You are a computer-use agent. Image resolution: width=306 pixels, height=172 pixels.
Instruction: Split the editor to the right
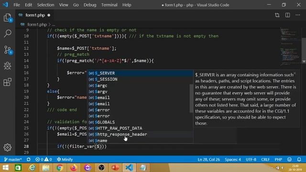pos(288,15)
